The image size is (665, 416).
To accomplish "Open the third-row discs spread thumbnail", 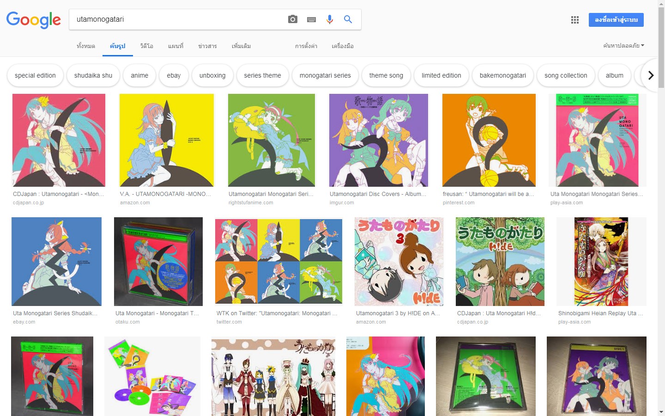I will [152, 376].
